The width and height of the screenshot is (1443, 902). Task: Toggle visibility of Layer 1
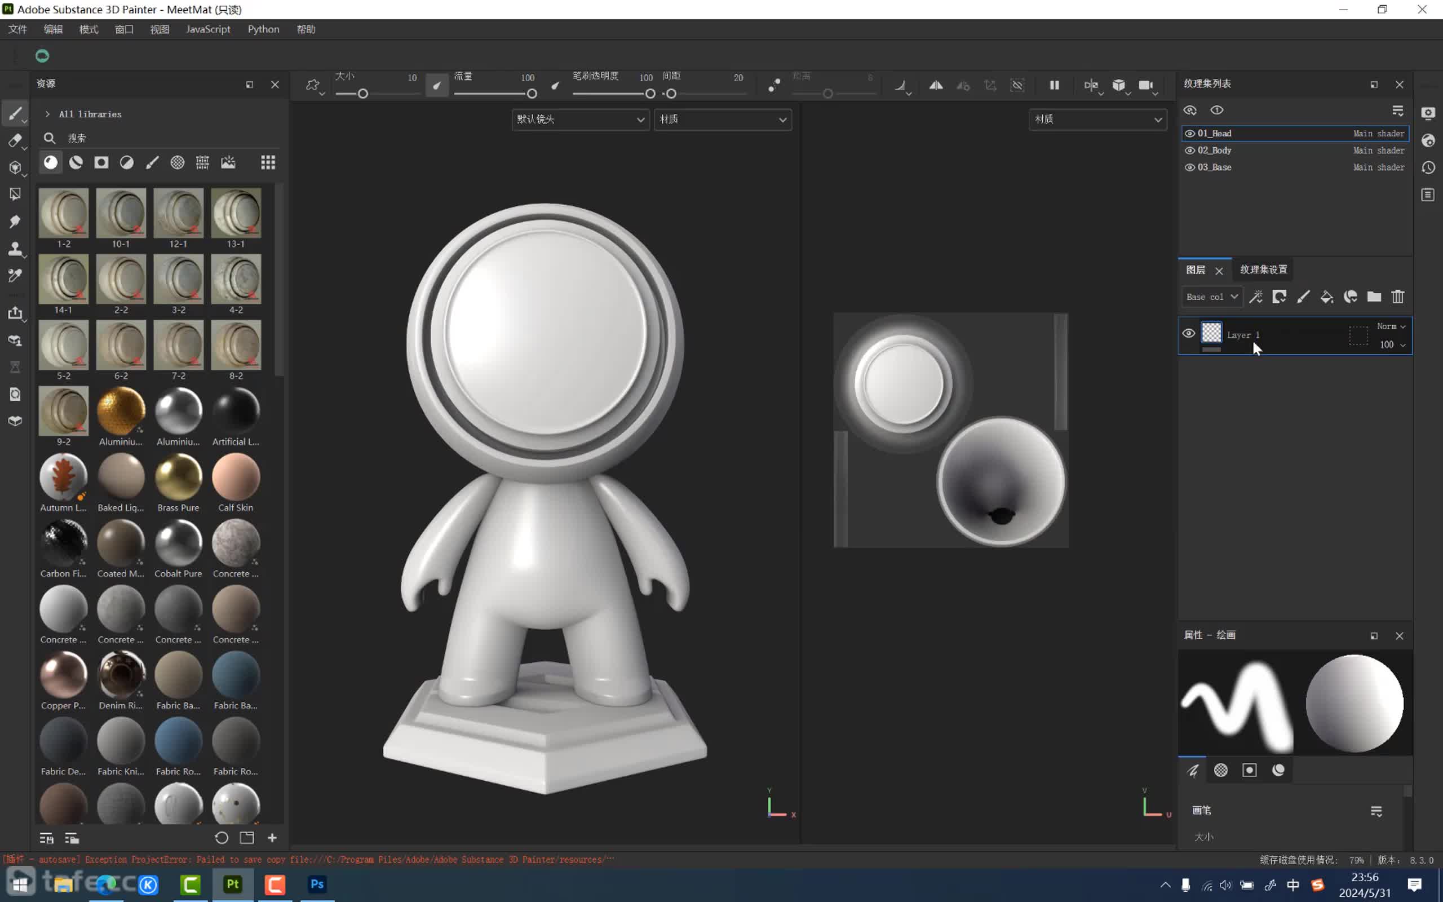coord(1188,333)
